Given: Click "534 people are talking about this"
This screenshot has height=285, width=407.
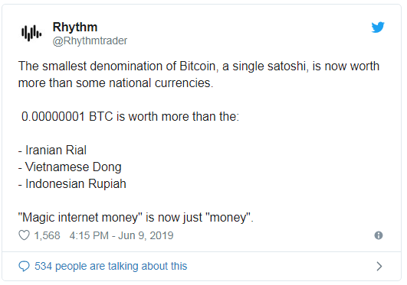Looking at the screenshot, I should click(111, 266).
